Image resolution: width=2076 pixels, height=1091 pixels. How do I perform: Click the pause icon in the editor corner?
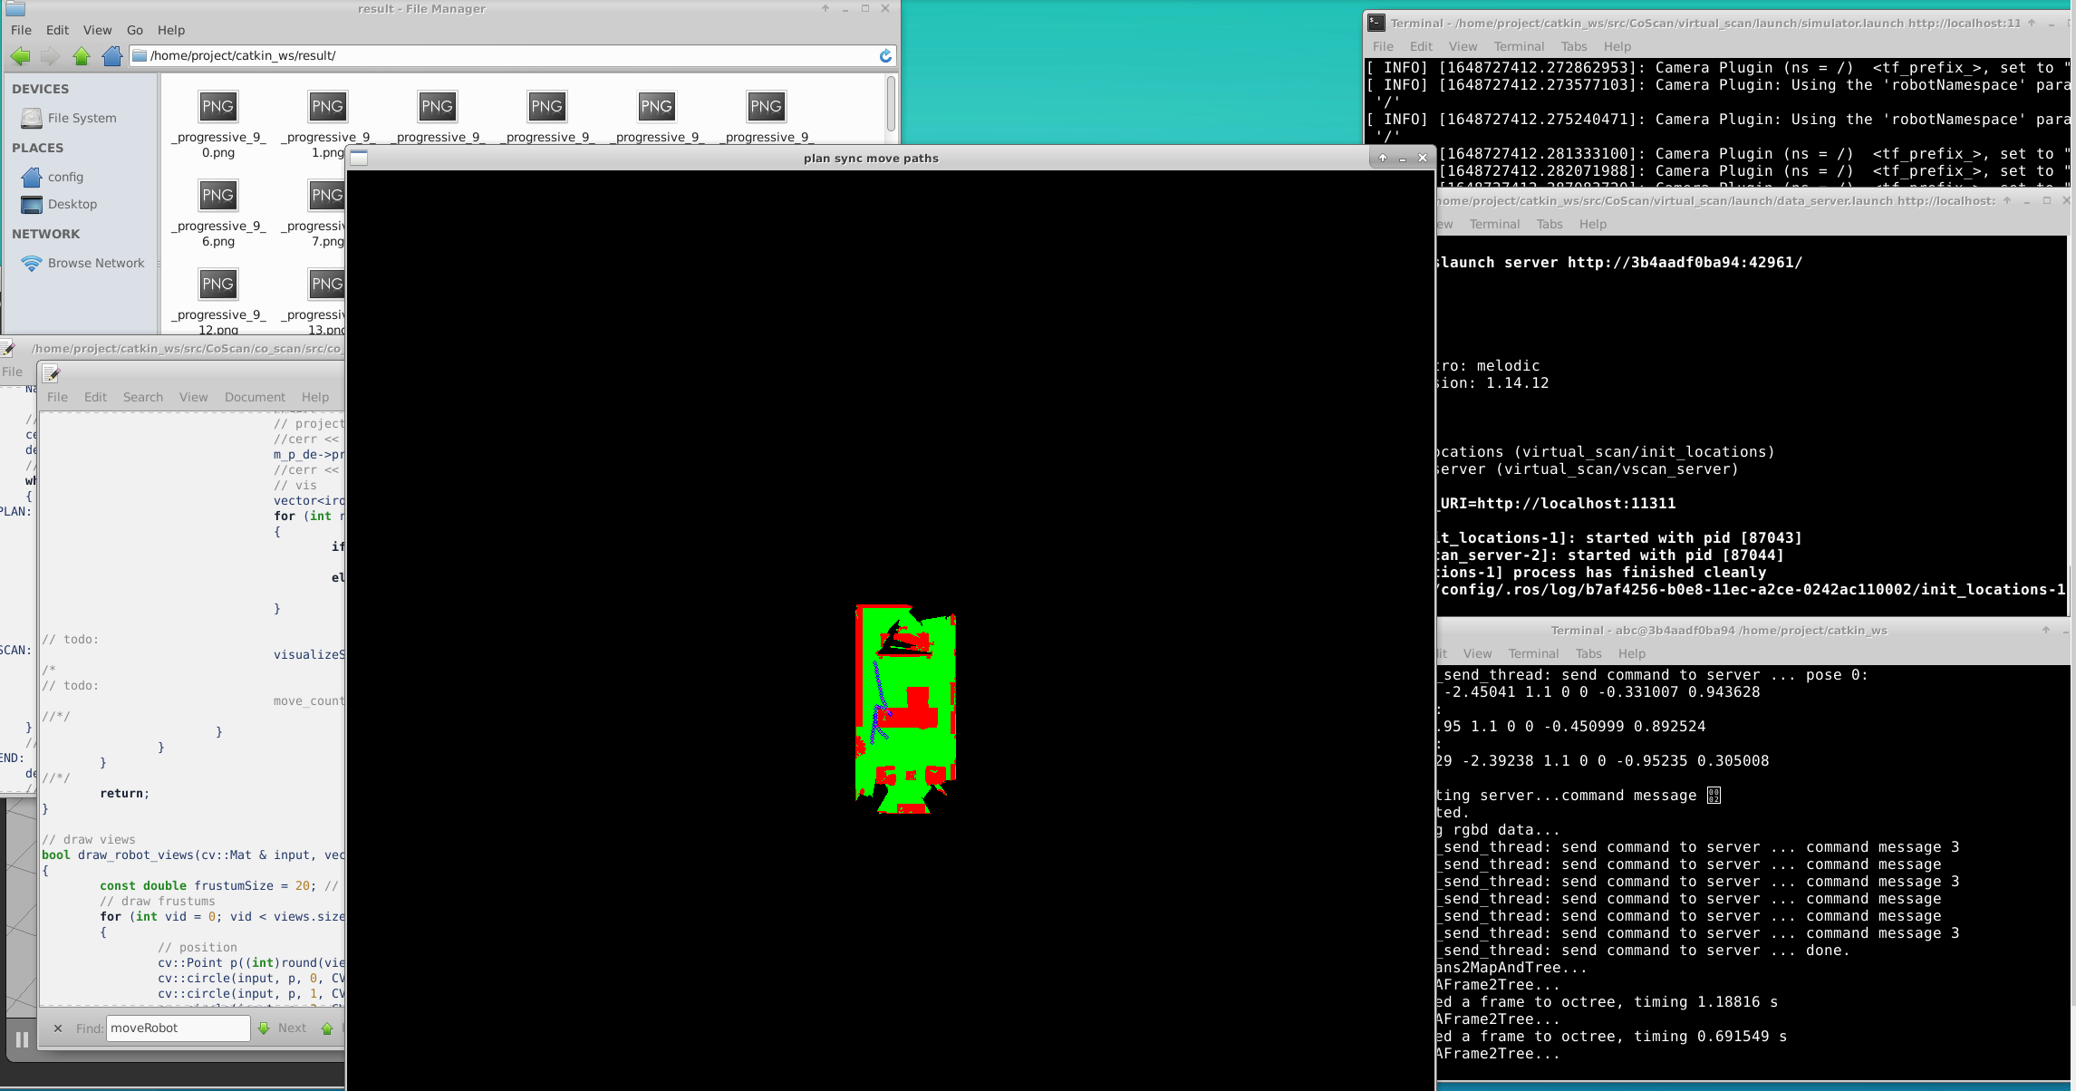coord(20,1038)
